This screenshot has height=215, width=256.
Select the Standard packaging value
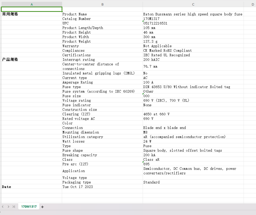click(x=193, y=182)
